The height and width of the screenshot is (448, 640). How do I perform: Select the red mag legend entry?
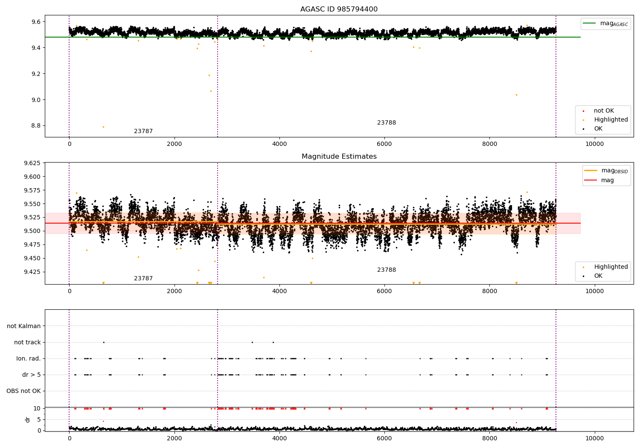[x=599, y=180]
